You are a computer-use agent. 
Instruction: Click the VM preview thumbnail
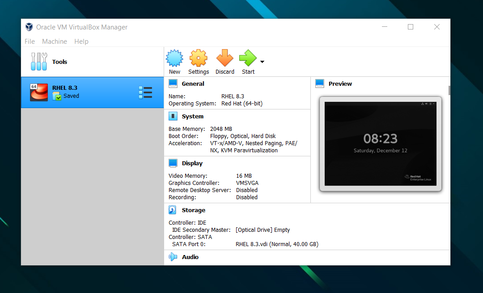pos(381,144)
